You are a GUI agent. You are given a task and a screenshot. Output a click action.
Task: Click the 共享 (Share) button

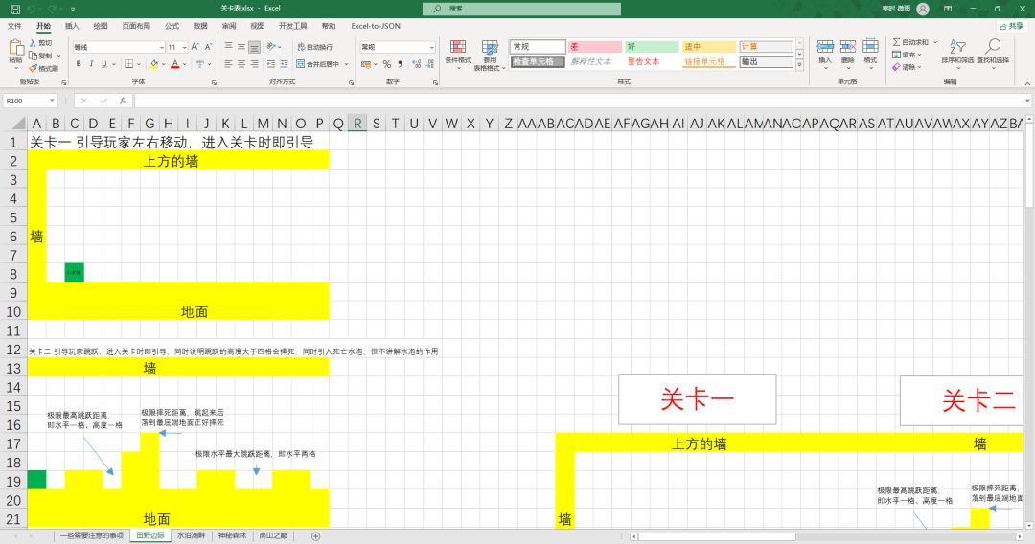pyautogui.click(x=1011, y=26)
